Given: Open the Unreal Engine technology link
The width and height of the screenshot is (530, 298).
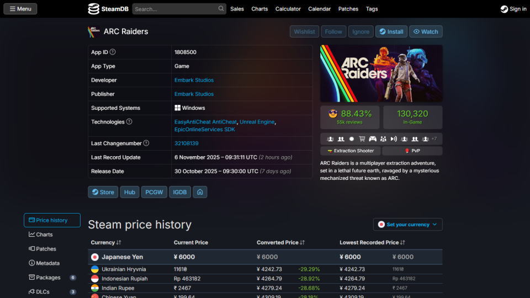Looking at the screenshot, I should (257, 121).
